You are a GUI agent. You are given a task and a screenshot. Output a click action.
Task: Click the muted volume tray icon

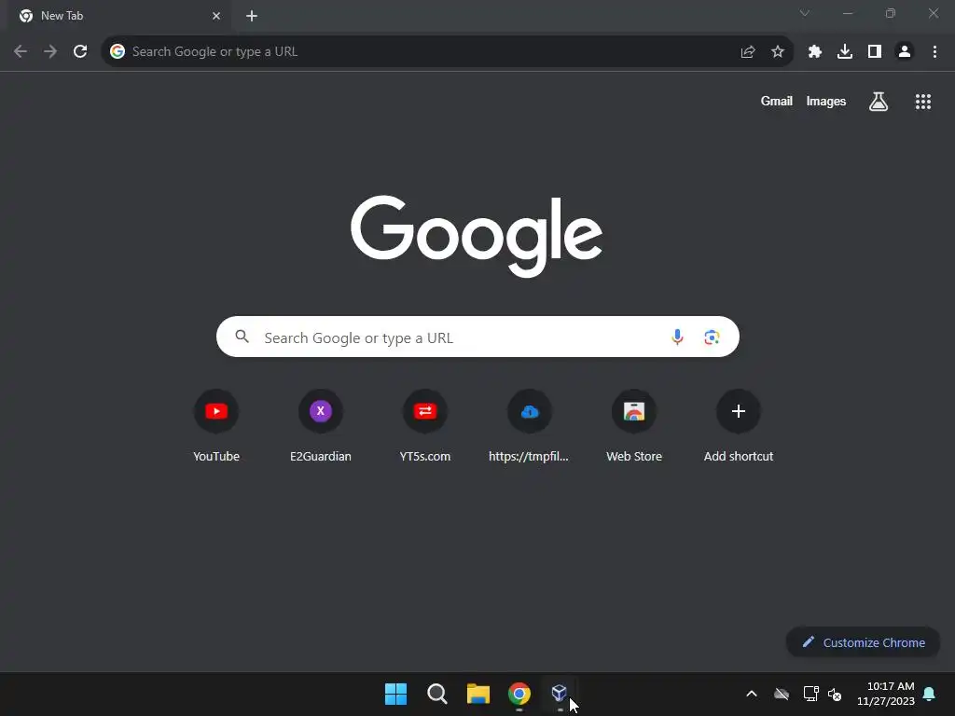point(835,694)
